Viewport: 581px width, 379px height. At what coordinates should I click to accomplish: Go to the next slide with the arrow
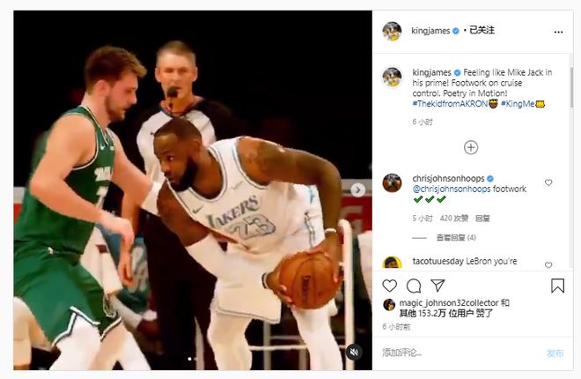pyautogui.click(x=357, y=189)
